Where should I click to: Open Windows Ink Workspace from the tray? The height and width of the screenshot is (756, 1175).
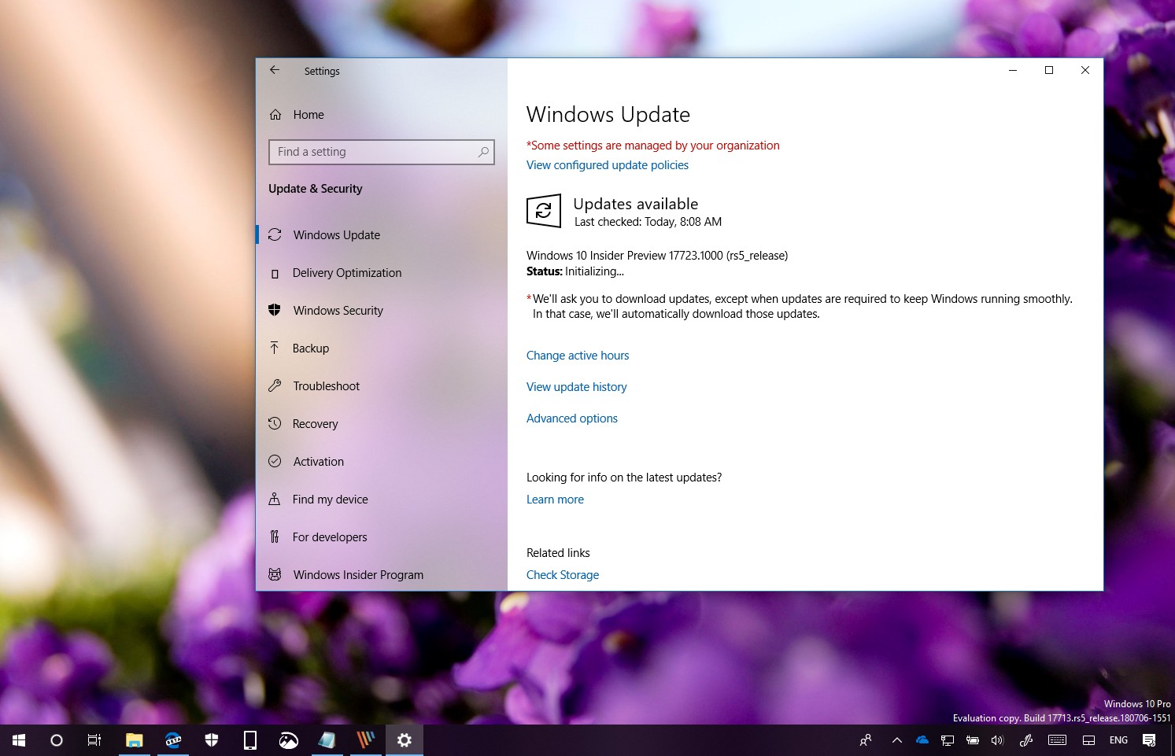tap(1025, 739)
